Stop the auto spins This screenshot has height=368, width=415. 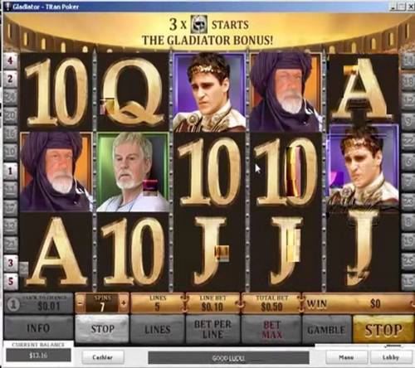click(102, 329)
